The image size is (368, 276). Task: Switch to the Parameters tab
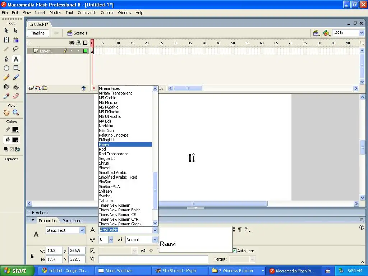click(73, 221)
